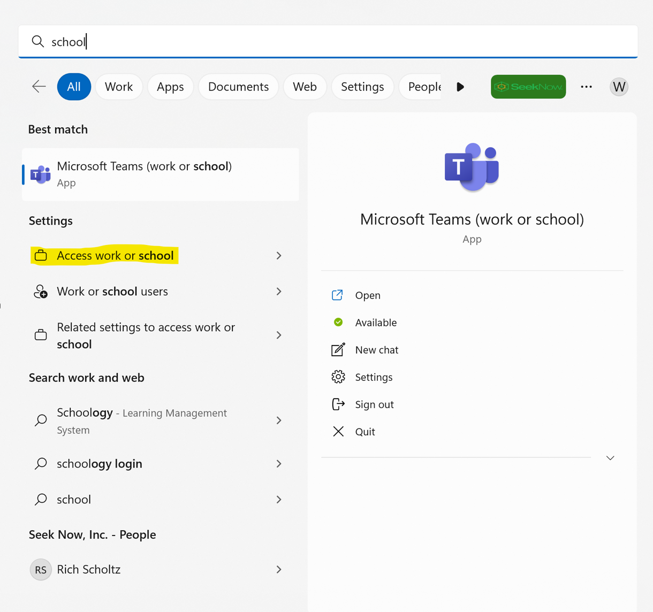Image resolution: width=653 pixels, height=612 pixels.
Task: Click the search magnifier icon in search box
Action: (37, 41)
